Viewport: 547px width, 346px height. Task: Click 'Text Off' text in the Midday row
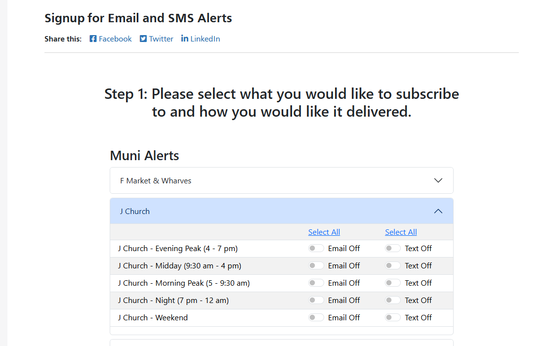[x=418, y=266]
